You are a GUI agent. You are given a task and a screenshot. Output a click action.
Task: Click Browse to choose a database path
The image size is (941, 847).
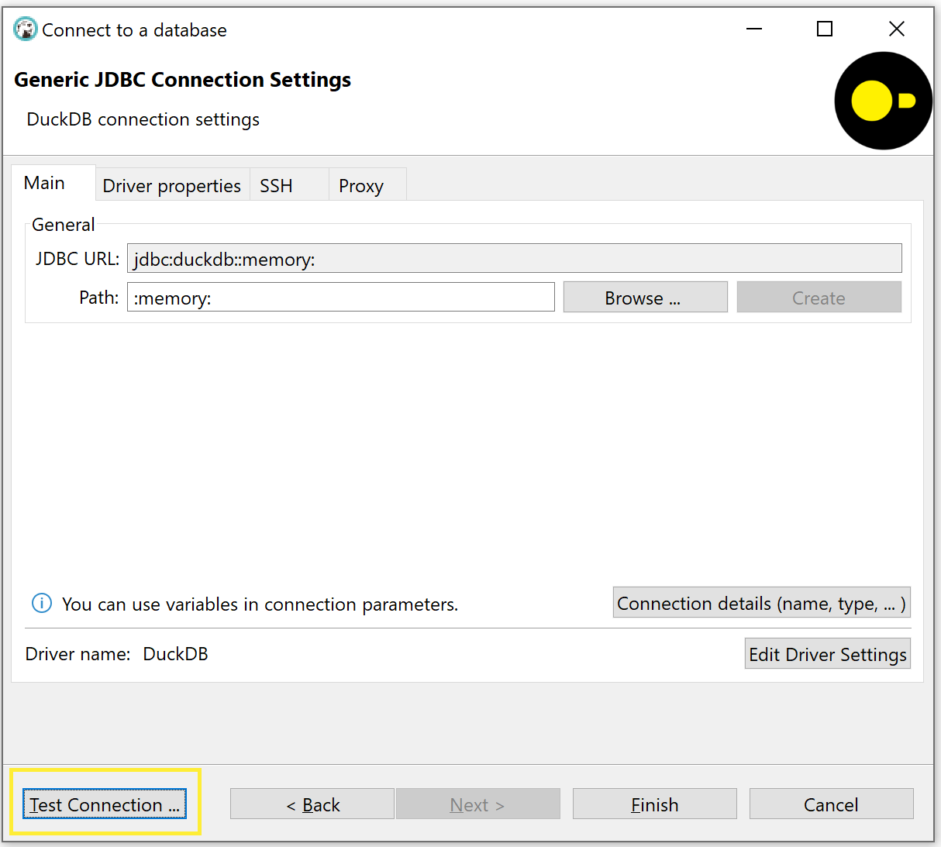(x=644, y=297)
